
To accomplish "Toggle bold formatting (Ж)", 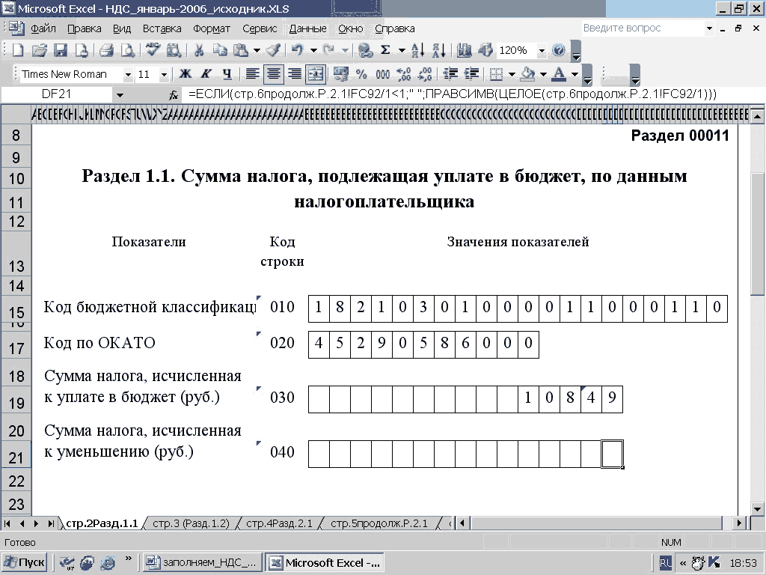I will point(184,74).
